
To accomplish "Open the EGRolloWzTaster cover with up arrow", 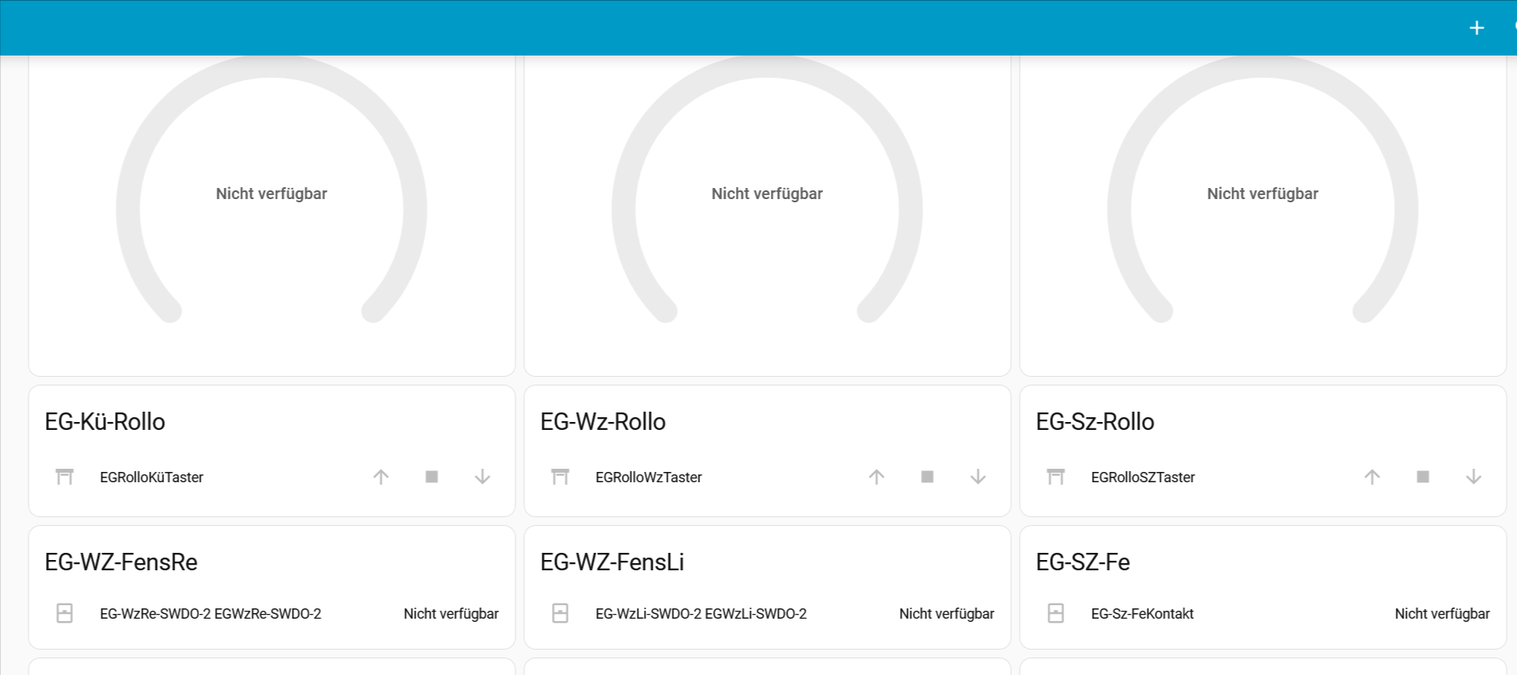I will pos(876,477).
